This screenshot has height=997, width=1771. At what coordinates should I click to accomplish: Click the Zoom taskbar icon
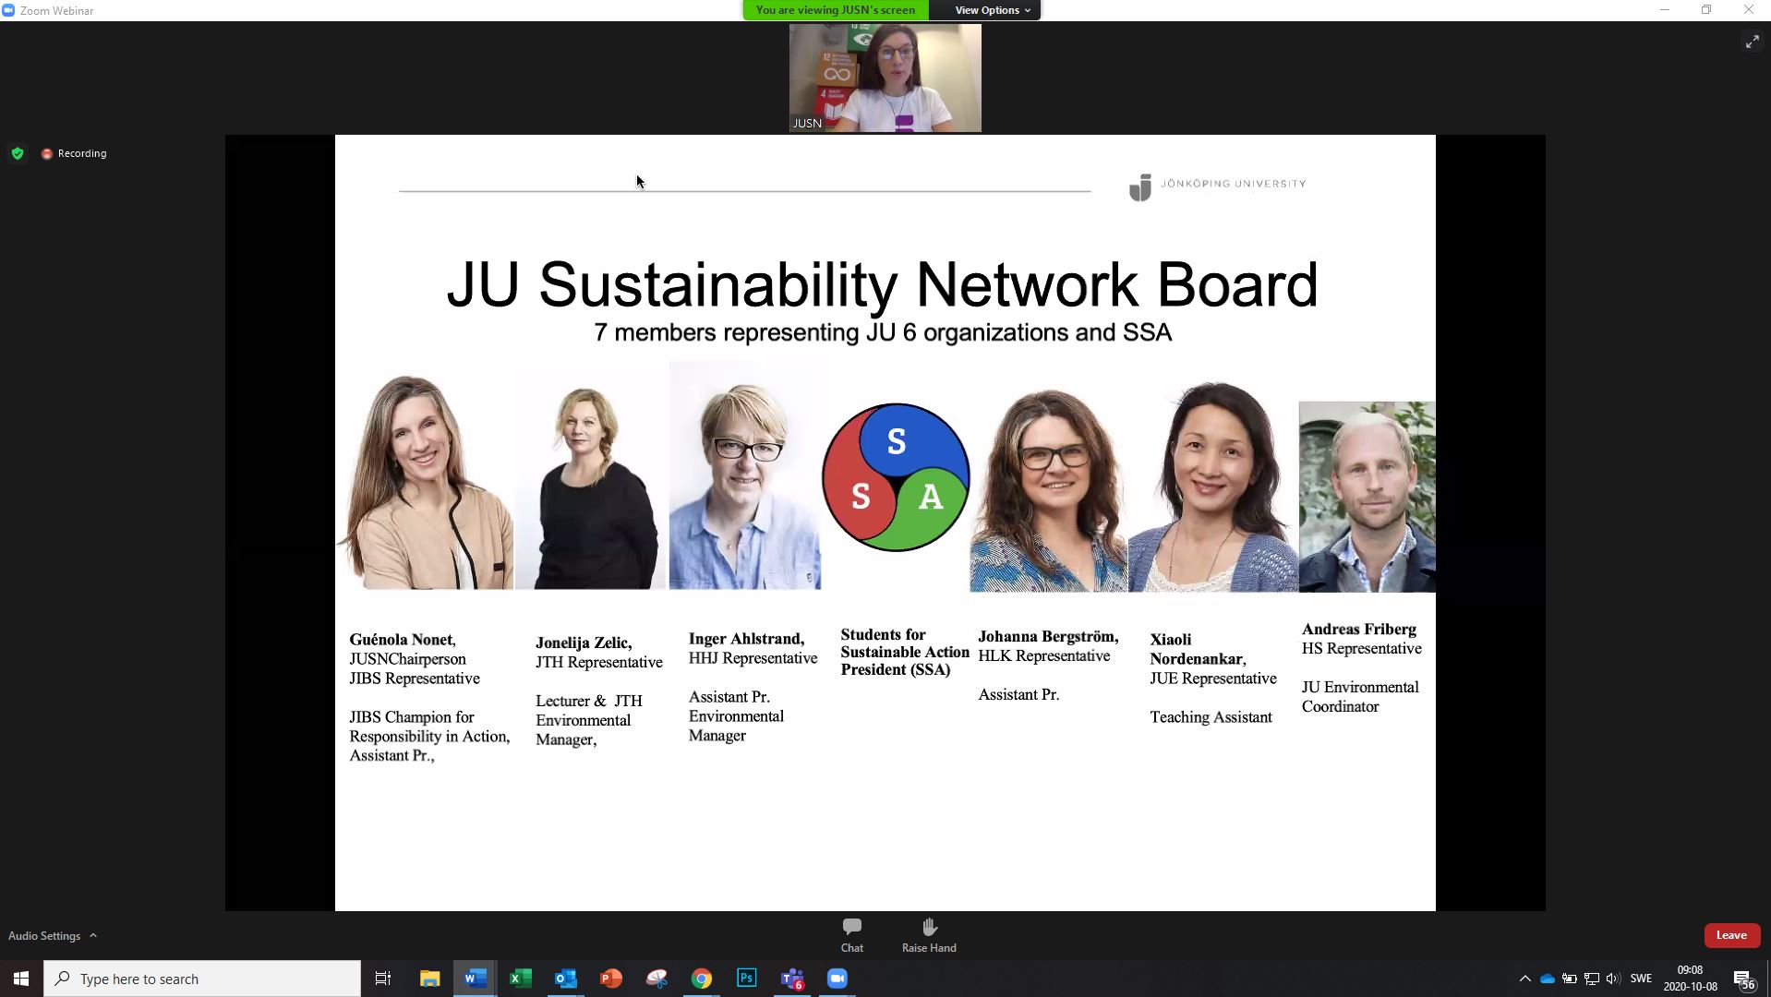click(x=837, y=979)
